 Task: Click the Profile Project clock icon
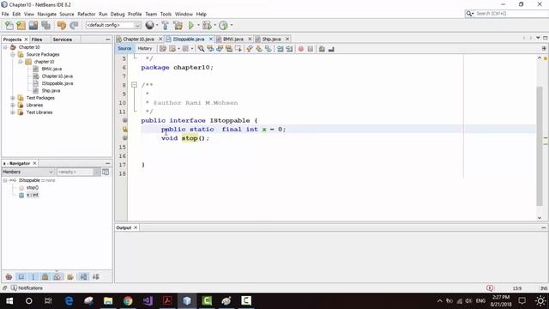point(223,25)
